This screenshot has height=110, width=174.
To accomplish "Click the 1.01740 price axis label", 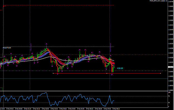I will [x=171, y=2].
